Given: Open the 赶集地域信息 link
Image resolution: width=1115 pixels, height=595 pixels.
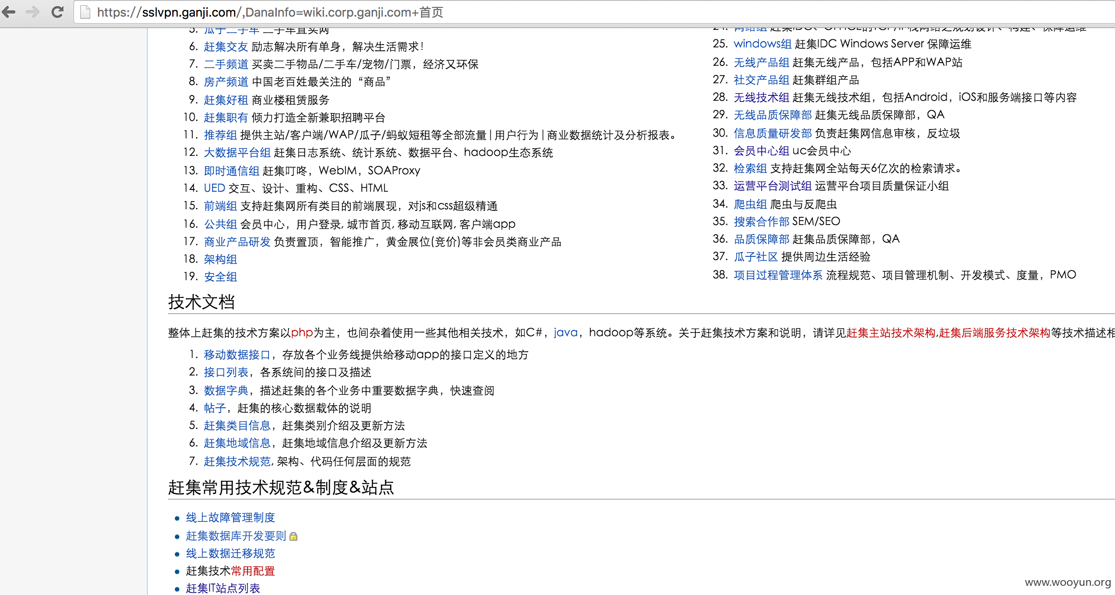Looking at the screenshot, I should click(x=237, y=443).
